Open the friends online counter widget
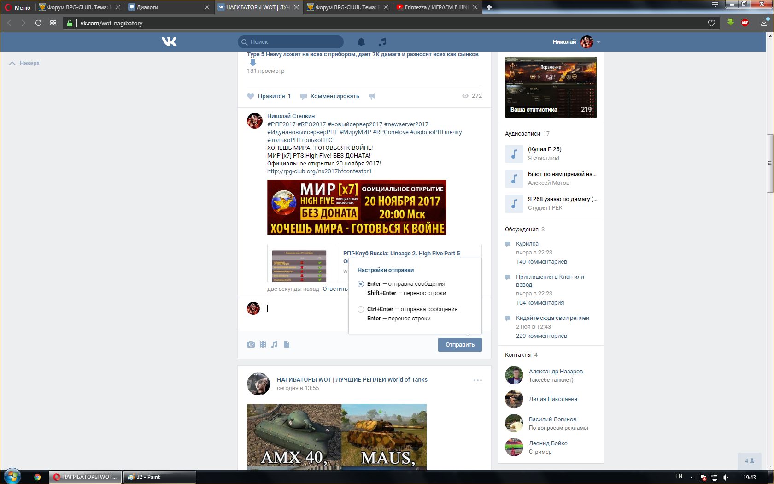The width and height of the screenshot is (774, 484). [750, 460]
